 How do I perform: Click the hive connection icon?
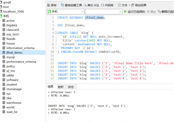point(1,7)
